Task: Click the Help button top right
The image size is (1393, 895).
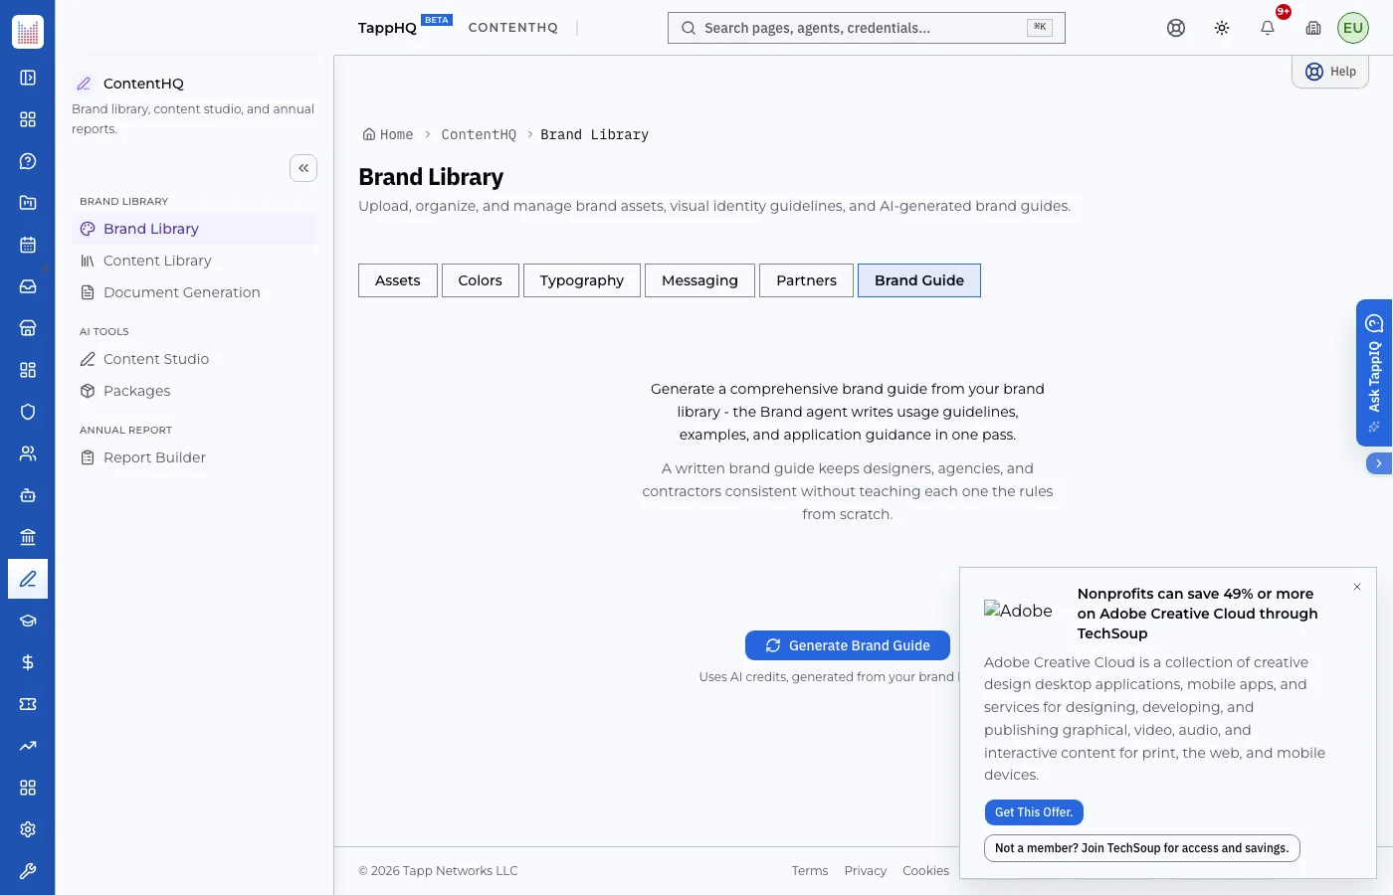Action: pos(1330,72)
